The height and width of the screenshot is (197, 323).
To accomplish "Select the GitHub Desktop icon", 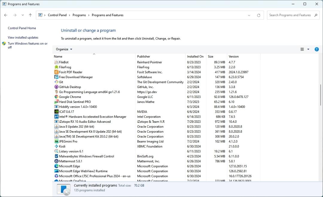I will [x=56, y=87].
